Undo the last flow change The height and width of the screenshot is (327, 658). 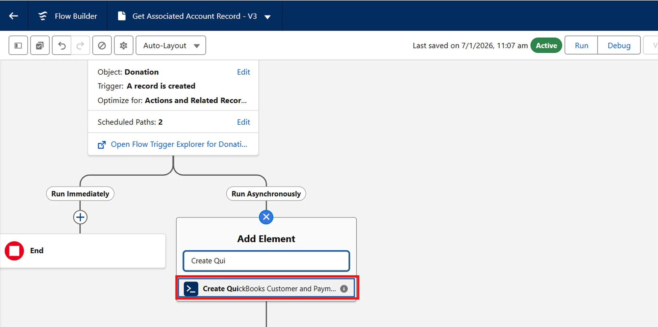62,45
